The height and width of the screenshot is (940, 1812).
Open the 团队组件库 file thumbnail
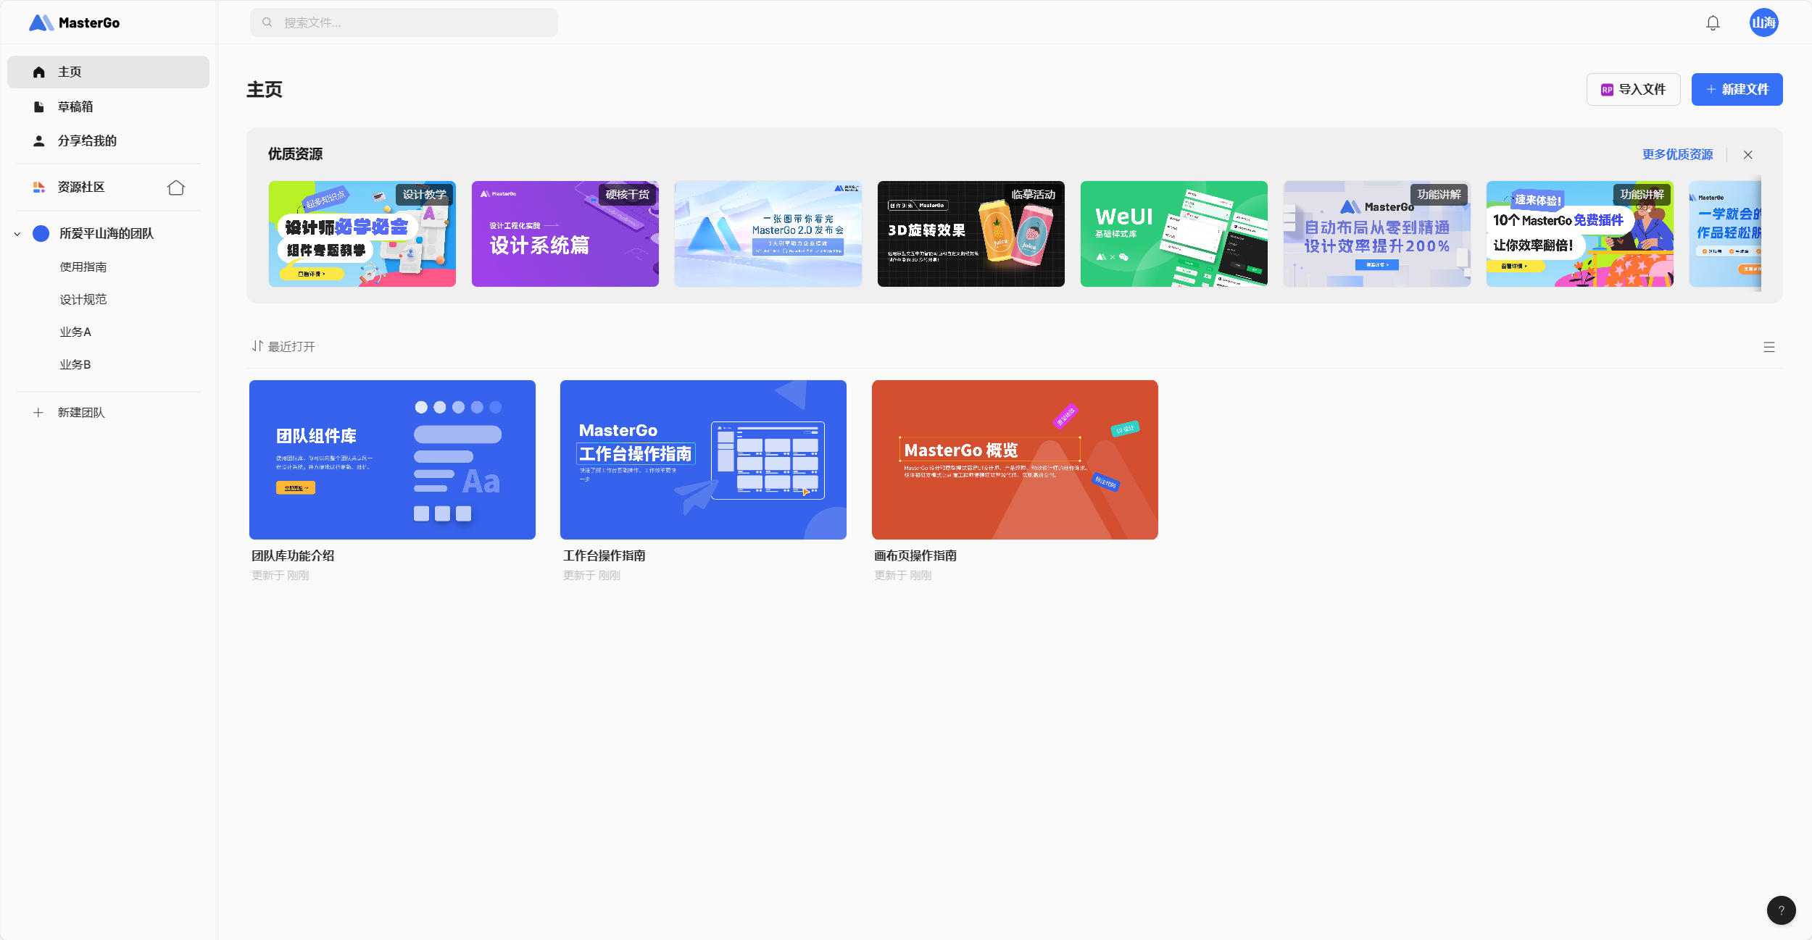(x=392, y=460)
